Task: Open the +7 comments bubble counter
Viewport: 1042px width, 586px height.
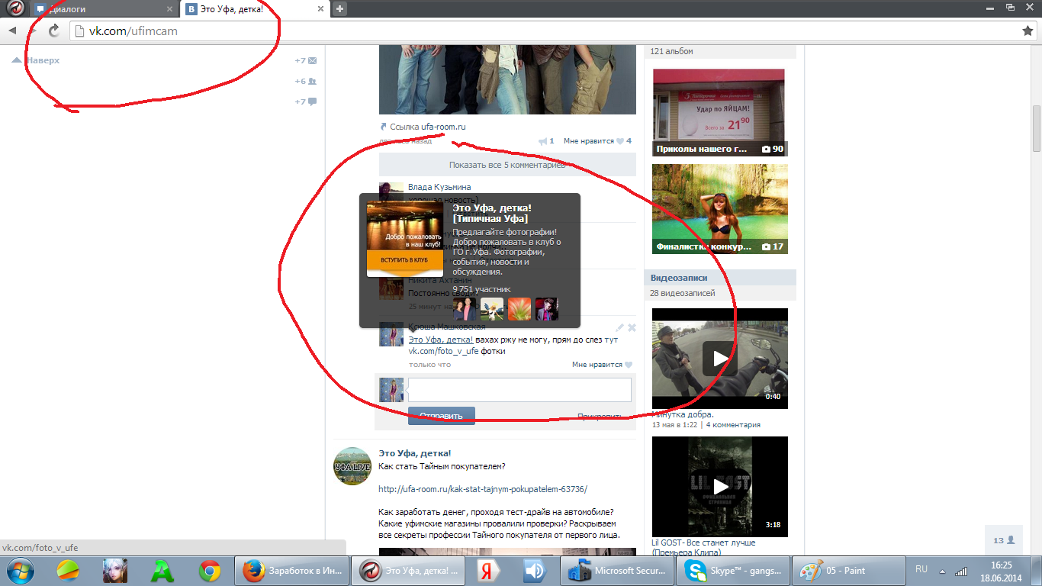Action: pyautogui.click(x=306, y=101)
